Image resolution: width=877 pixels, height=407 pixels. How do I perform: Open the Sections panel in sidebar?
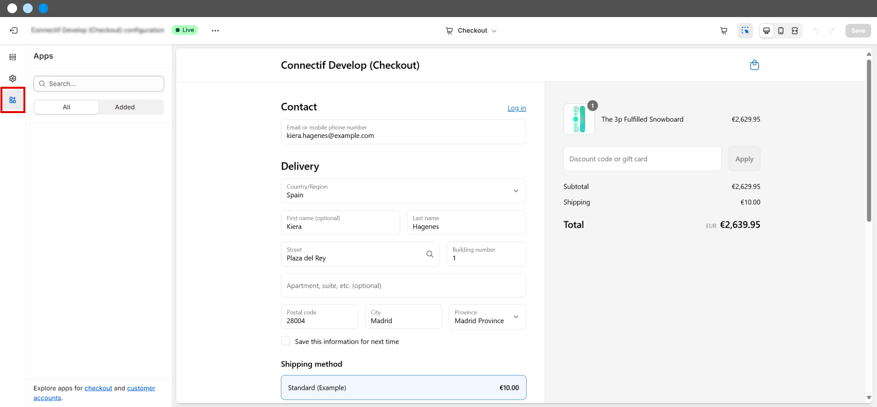point(13,57)
